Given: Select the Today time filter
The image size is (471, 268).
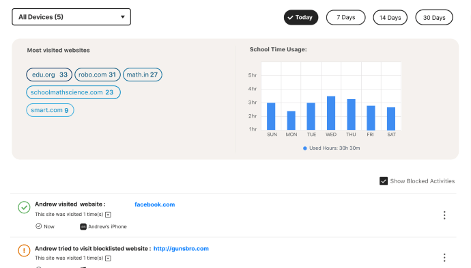Looking at the screenshot, I should [300, 18].
